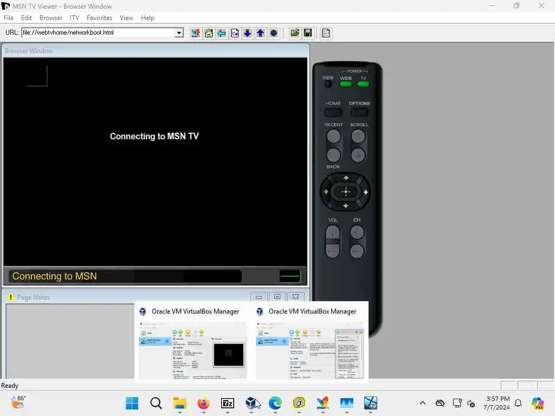This screenshot has width=555, height=416.
Task: Click the OPTIONS button on the remote
Action: [359, 113]
